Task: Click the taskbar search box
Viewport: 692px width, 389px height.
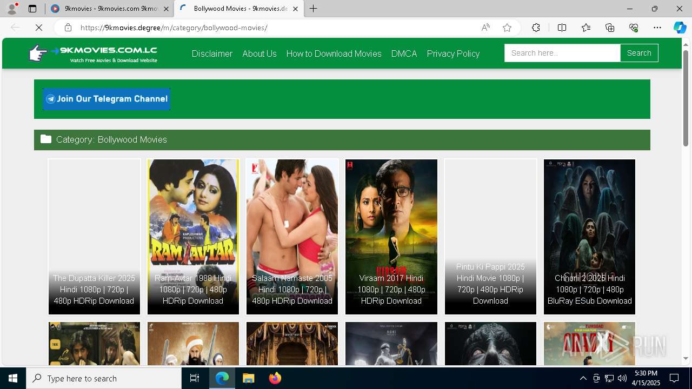Action: pyautogui.click(x=104, y=378)
